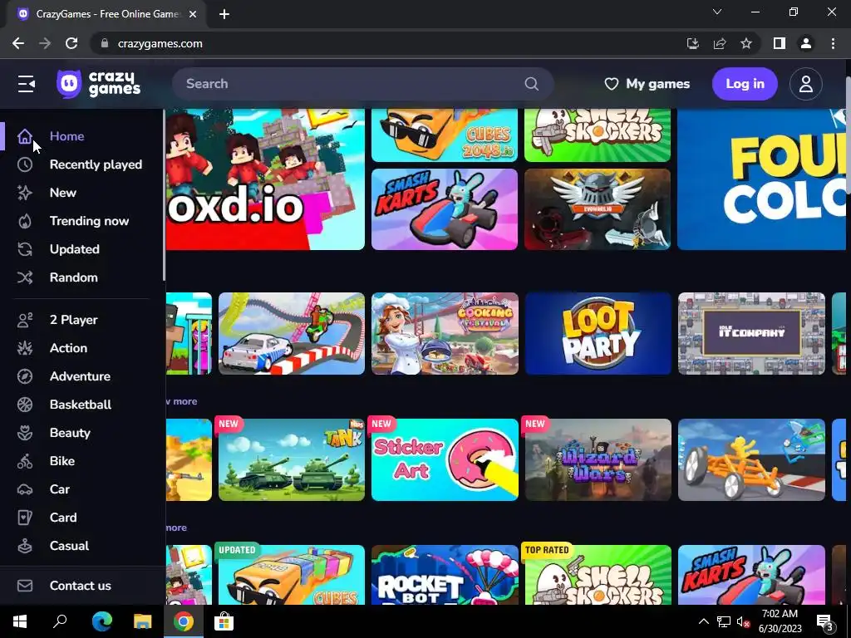Open the tab search chevron

(x=717, y=12)
